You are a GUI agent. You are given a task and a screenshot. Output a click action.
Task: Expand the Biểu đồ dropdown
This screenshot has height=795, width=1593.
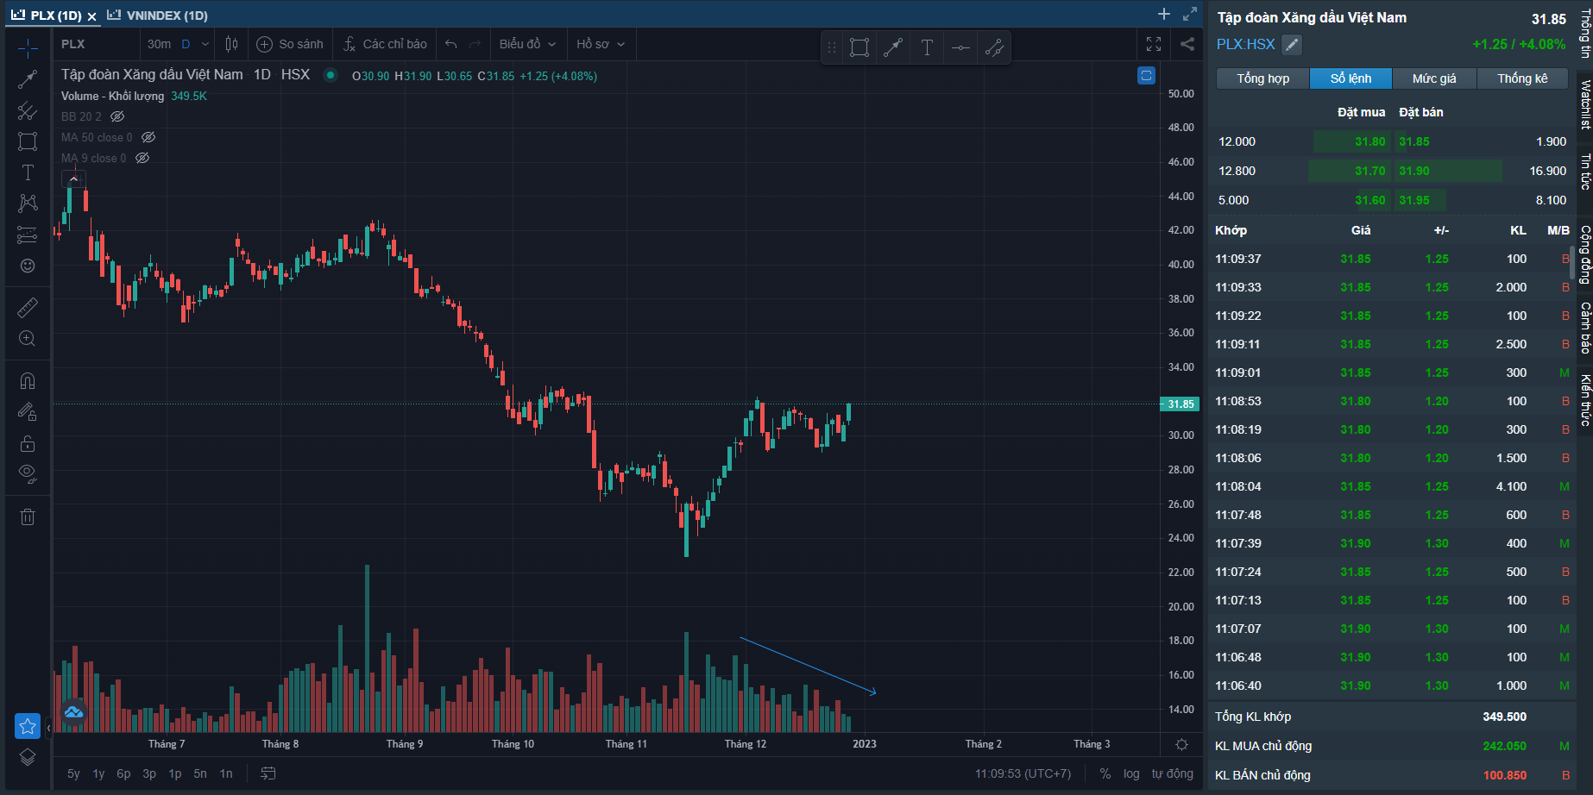click(527, 44)
